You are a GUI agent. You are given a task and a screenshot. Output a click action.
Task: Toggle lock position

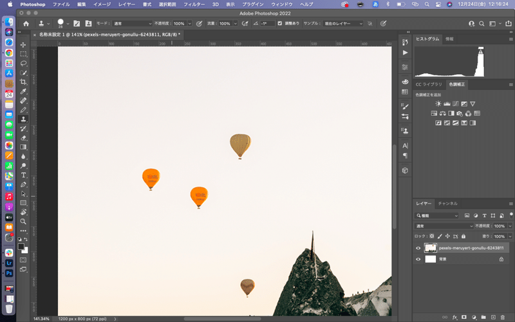pyautogui.click(x=447, y=236)
